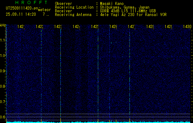Click the 'Receiving Antenna' label
The image size is (193, 123).
click(73, 15)
